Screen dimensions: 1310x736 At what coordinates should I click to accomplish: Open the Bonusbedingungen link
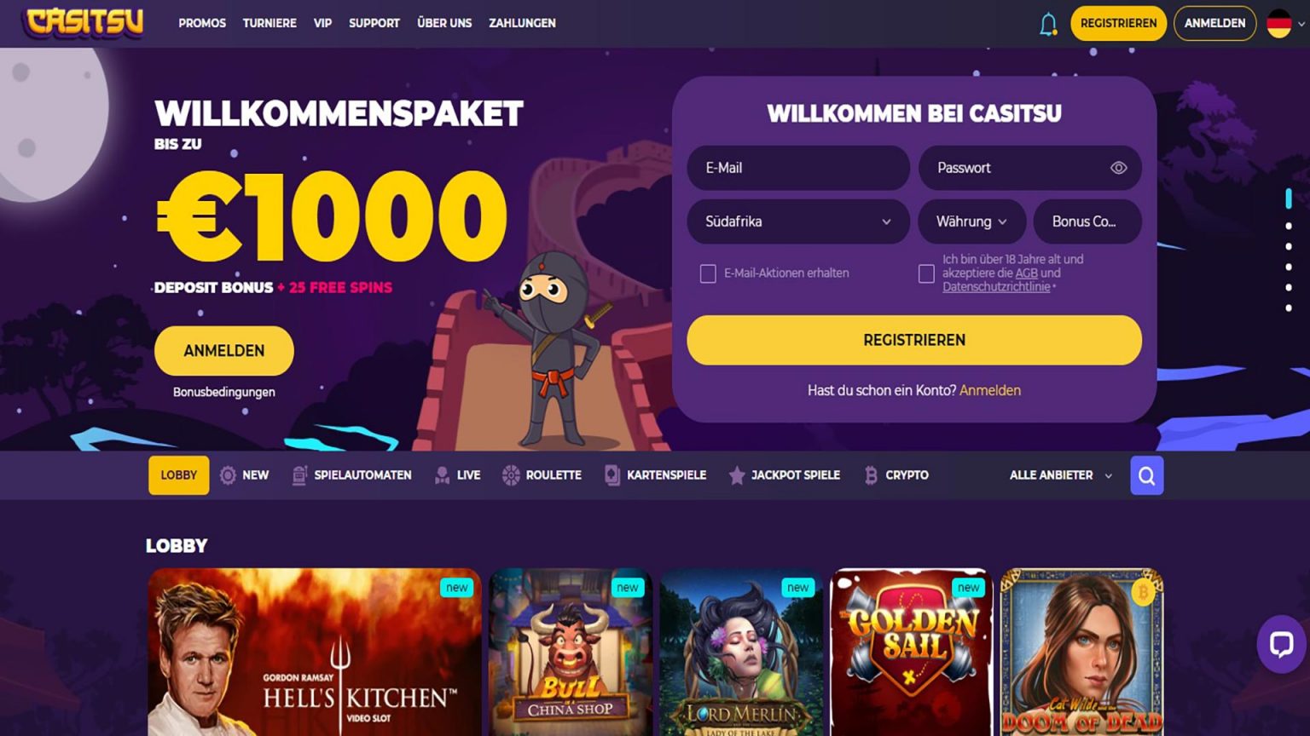point(224,392)
